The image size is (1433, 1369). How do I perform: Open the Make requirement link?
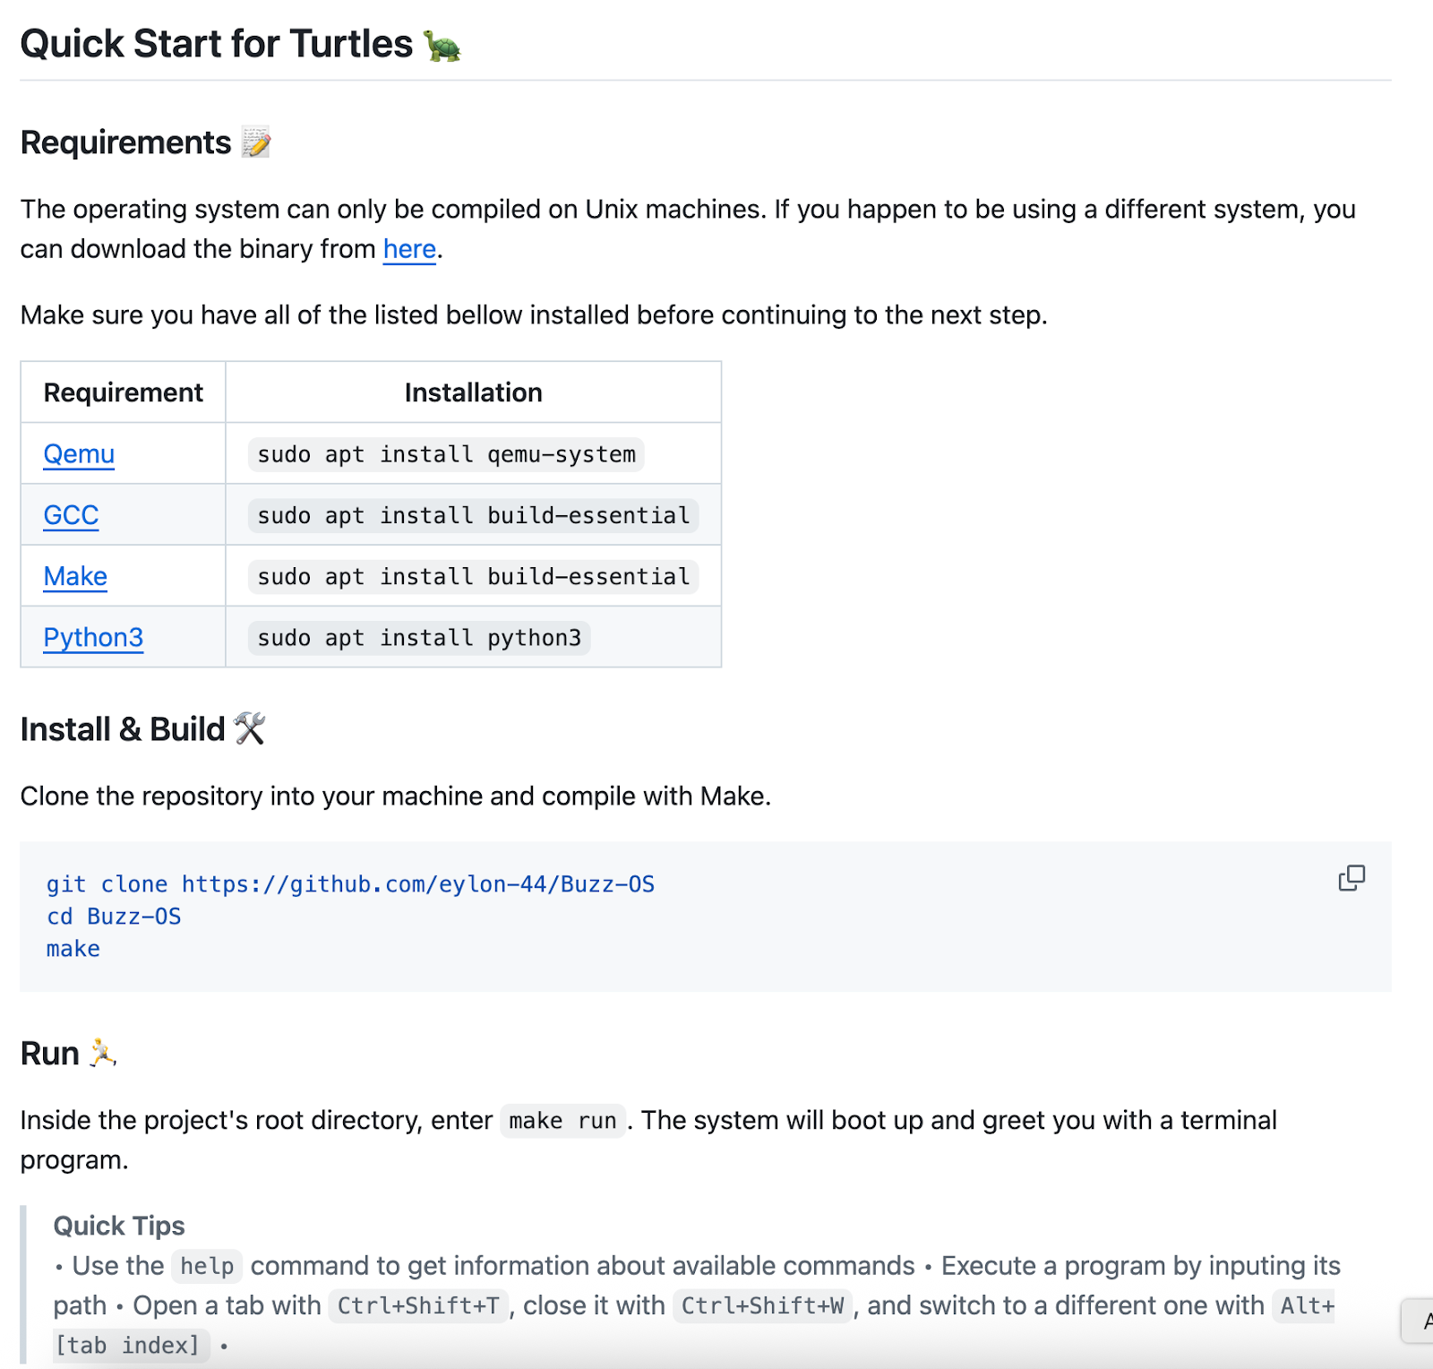(75, 576)
